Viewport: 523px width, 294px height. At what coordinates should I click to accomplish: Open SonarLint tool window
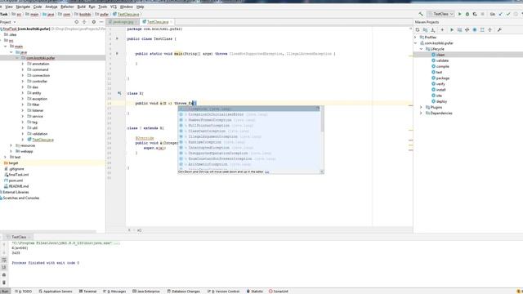[279, 292]
